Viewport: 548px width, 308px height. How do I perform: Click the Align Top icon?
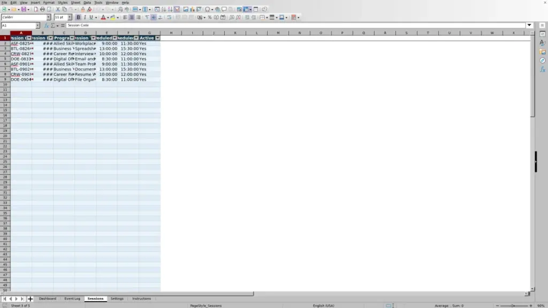(147, 17)
